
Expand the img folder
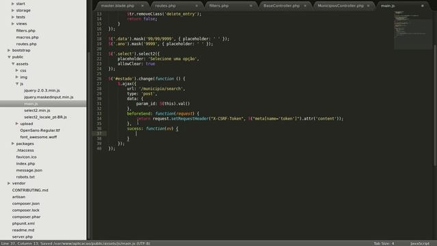[x=17, y=77]
